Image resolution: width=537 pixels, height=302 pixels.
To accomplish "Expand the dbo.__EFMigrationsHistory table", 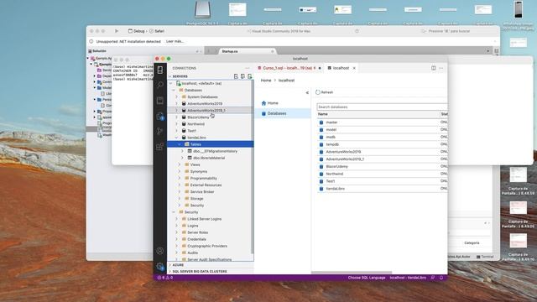I will pyautogui.click(x=182, y=151).
